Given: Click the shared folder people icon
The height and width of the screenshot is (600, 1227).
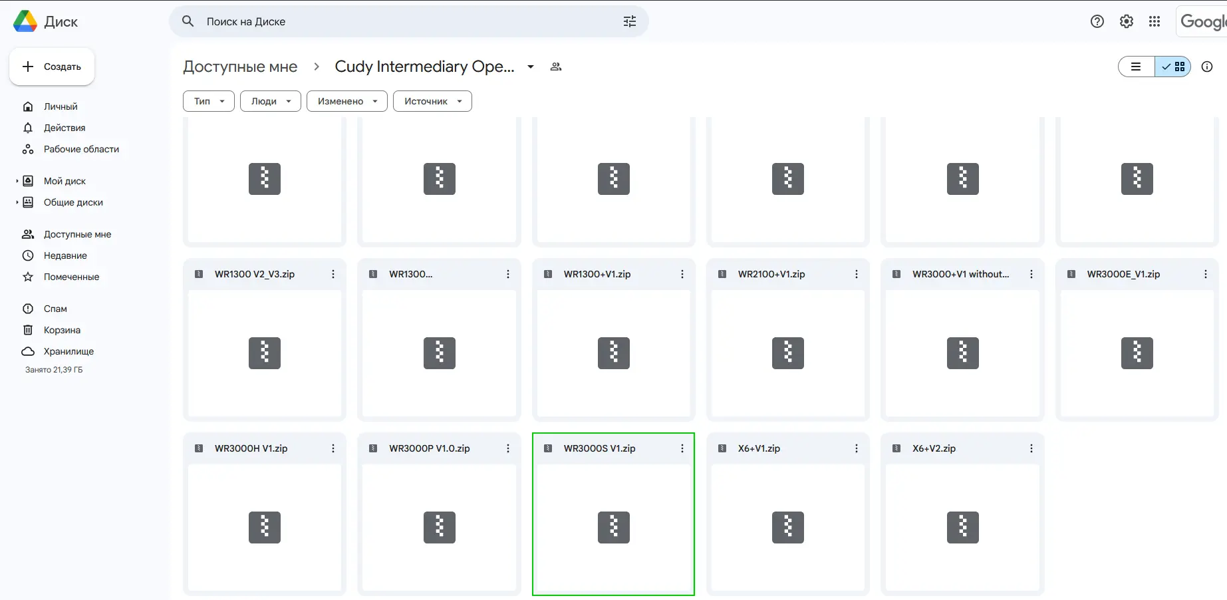Looking at the screenshot, I should (x=556, y=67).
